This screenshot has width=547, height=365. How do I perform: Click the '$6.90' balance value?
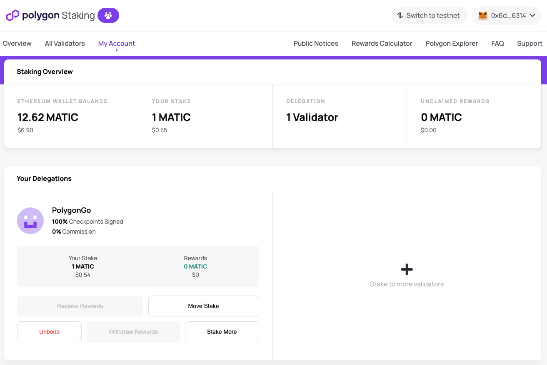25,130
